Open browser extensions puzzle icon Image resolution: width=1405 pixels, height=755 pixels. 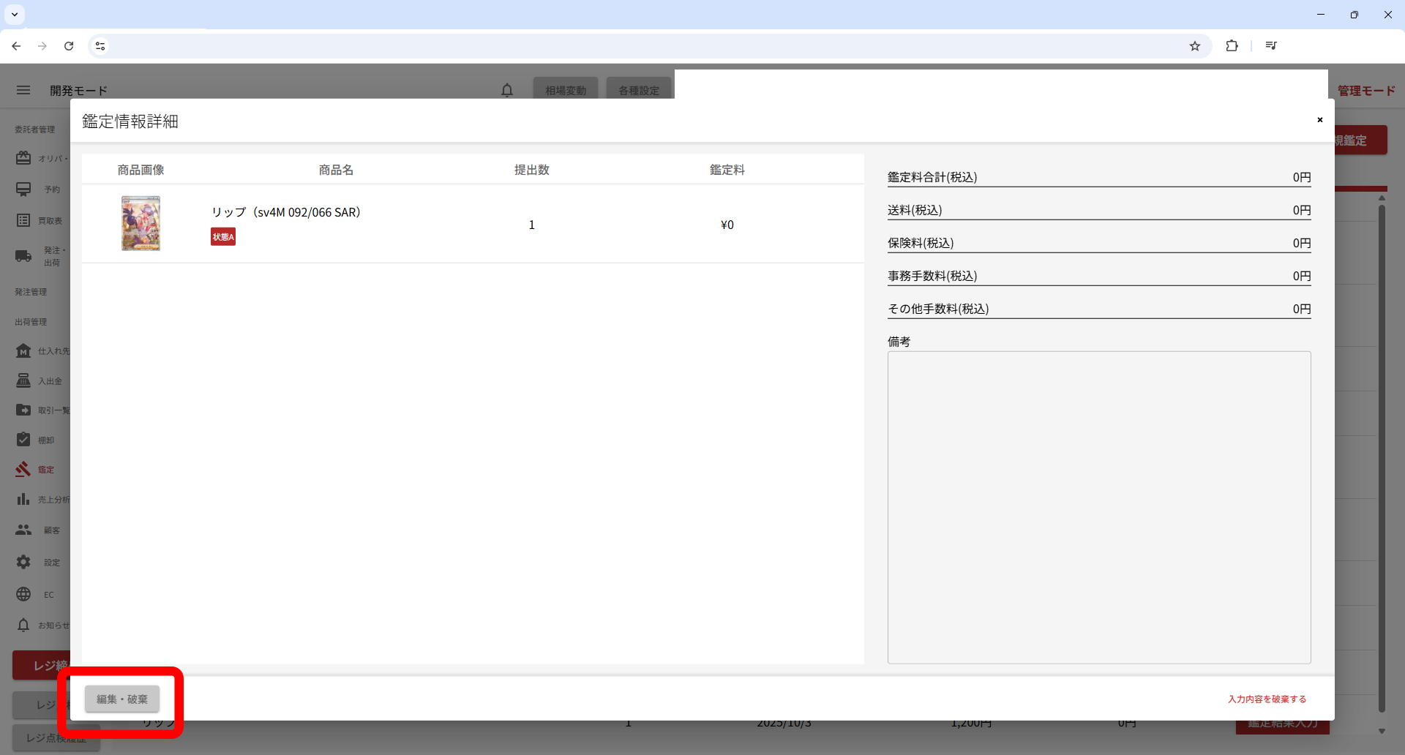point(1232,46)
